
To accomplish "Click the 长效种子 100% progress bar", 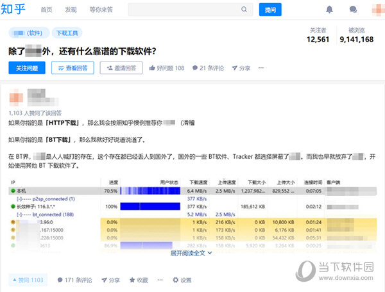I will click(150, 206).
